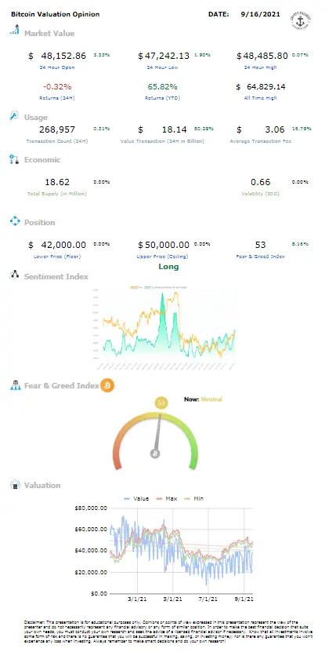Click the $50,000.00 ceiling price
The image size is (336, 652).
click(163, 245)
